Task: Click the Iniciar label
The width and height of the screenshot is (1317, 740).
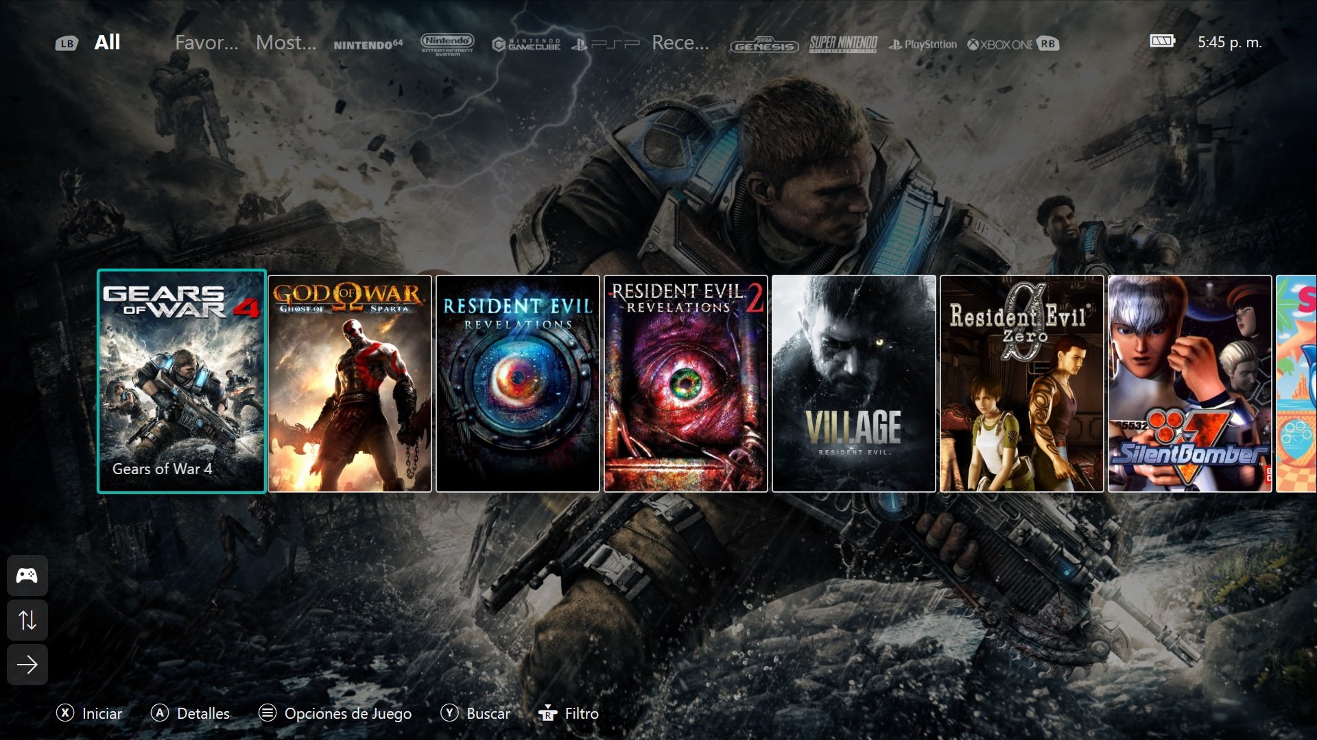Action: [x=102, y=713]
